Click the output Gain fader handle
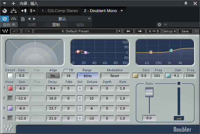This screenshot has height=134, width=200. click(149, 92)
